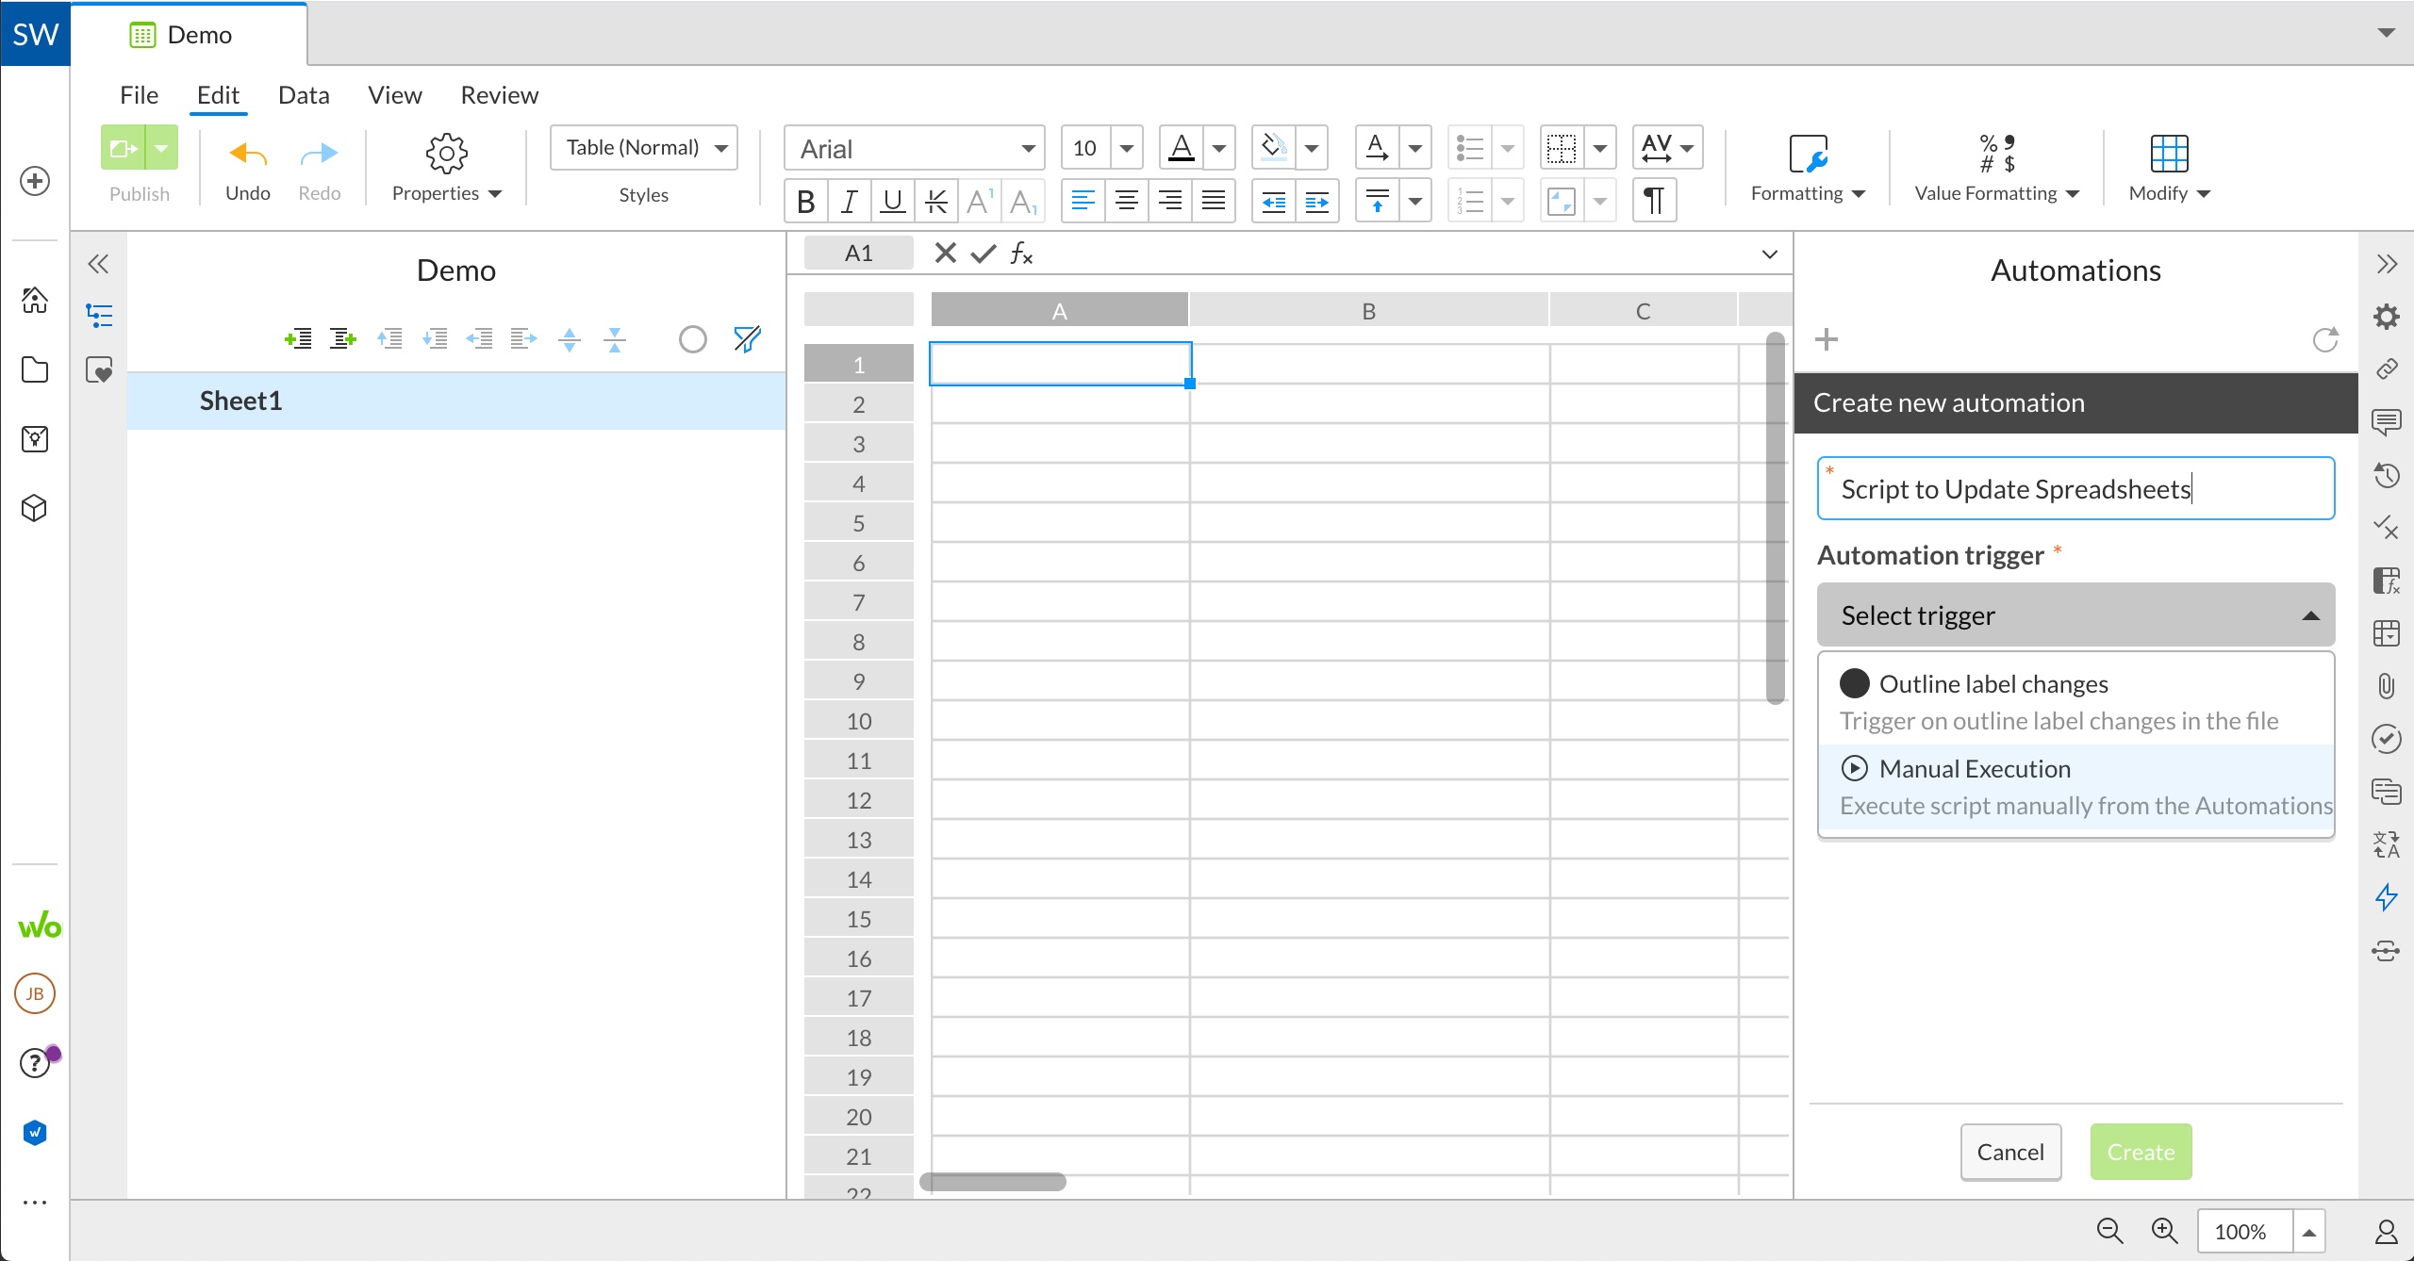Open the Table (Normal) styles dropdown
2414x1261 pixels.
coord(721,148)
